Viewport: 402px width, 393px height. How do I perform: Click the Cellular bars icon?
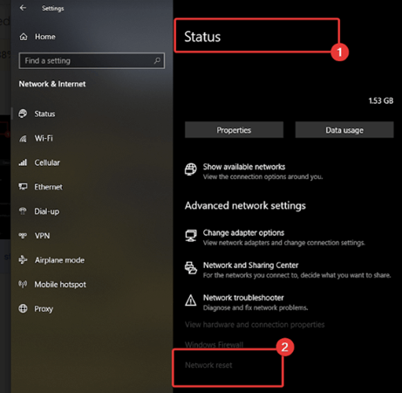coord(23,162)
